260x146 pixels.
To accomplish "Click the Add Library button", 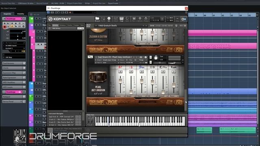I will coord(56,28).
